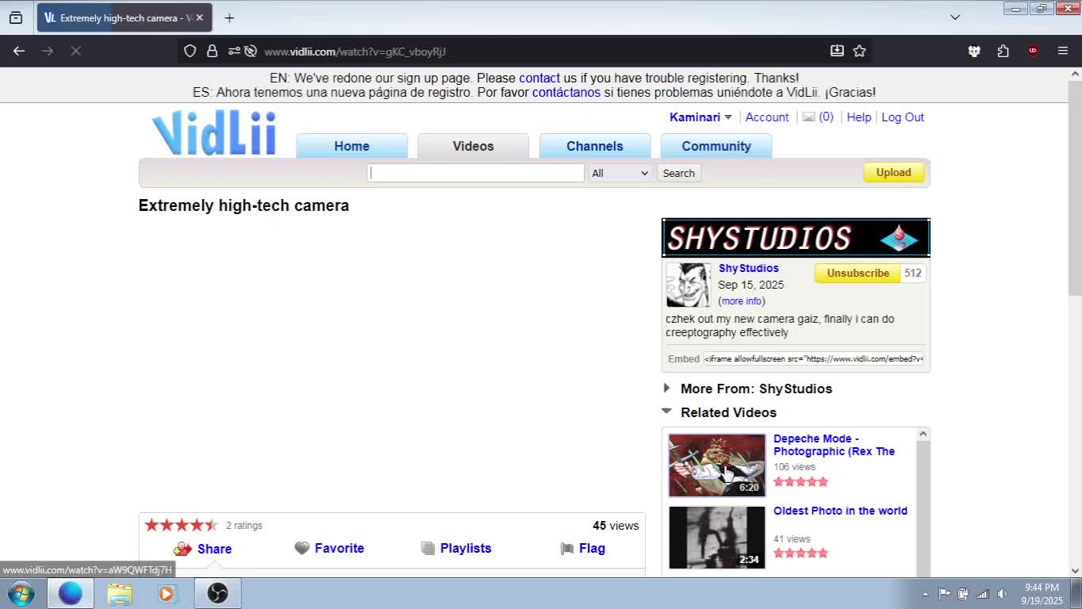Open Oldest Photo in the world title
Screen dimensions: 1082x609
[840, 511]
